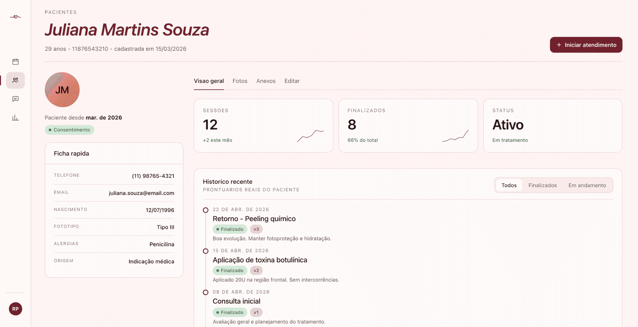Image resolution: width=638 pixels, height=327 pixels.
Task: Click birth date 12/07/1996
Action: pos(160,210)
